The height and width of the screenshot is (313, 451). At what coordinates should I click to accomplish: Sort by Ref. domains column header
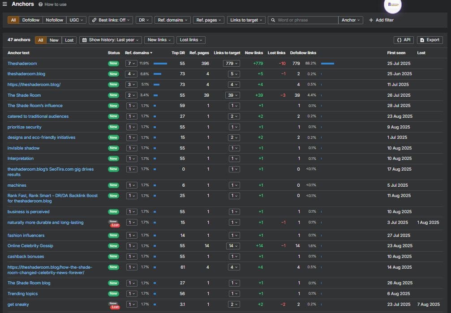[139, 53]
